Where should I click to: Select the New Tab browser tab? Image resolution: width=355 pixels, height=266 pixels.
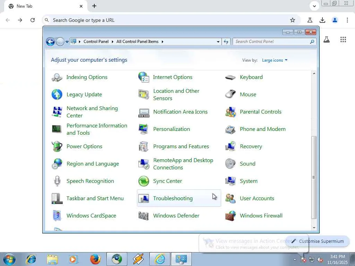[x=45, y=6]
